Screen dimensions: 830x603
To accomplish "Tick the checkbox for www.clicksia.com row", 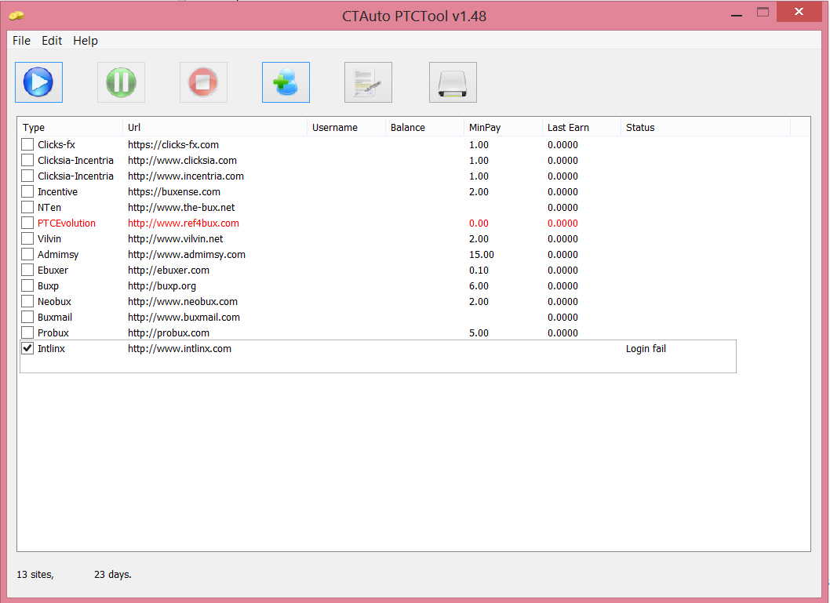I will [27, 160].
